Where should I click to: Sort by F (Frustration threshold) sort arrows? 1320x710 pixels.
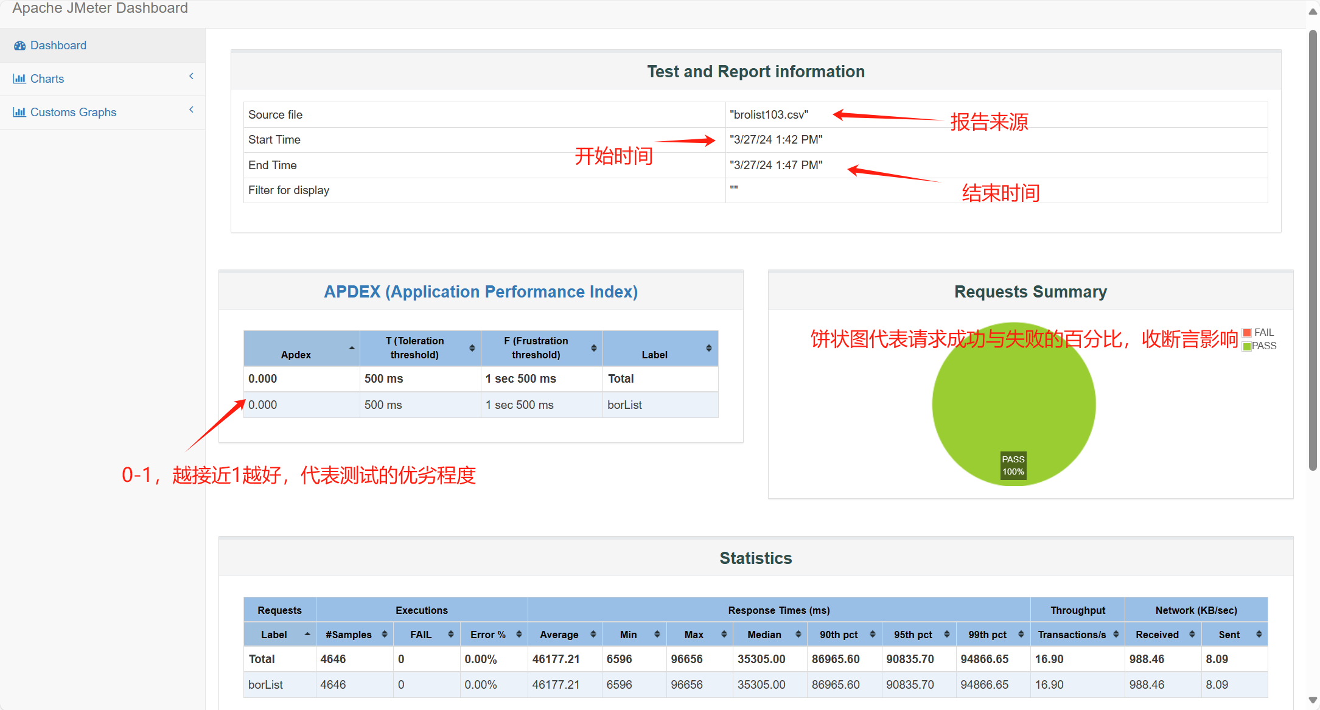tap(593, 348)
